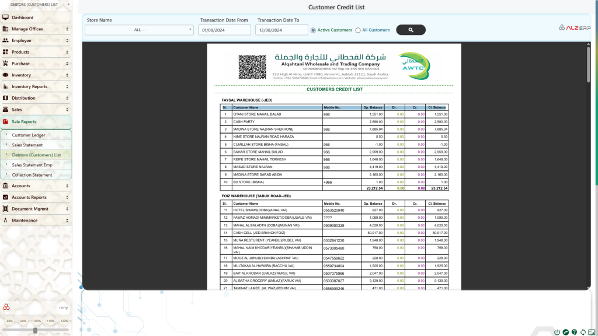The height and width of the screenshot is (336, 598).
Task: Click the switch arrows icon at bottom right
Action: tap(565, 332)
